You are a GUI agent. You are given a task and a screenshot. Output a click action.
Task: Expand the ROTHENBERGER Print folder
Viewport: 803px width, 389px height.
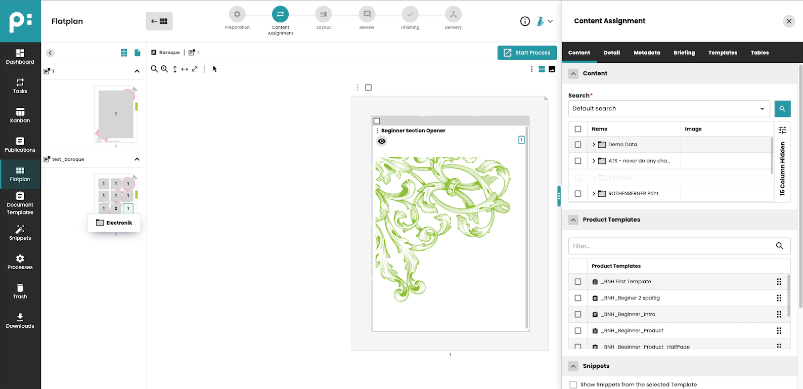tap(594, 194)
